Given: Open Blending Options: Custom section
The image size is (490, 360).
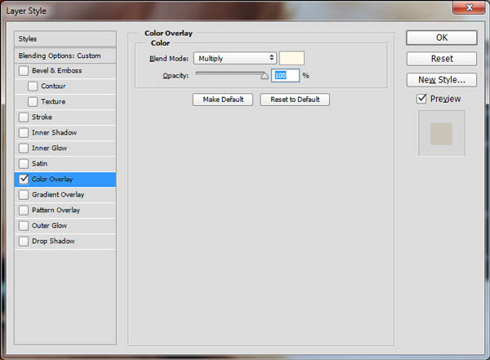Looking at the screenshot, I should point(65,56).
